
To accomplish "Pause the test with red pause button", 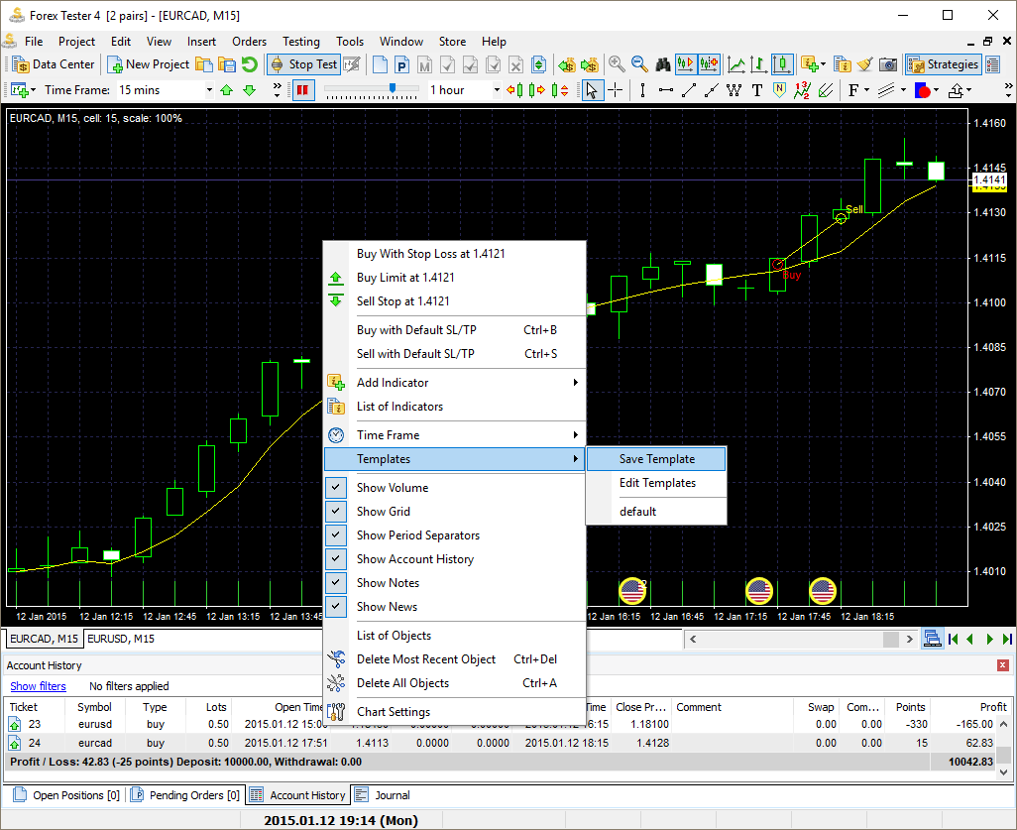I will pyautogui.click(x=302, y=90).
